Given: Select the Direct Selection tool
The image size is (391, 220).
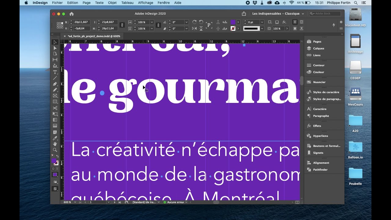Looking at the screenshot, I should point(55,48).
